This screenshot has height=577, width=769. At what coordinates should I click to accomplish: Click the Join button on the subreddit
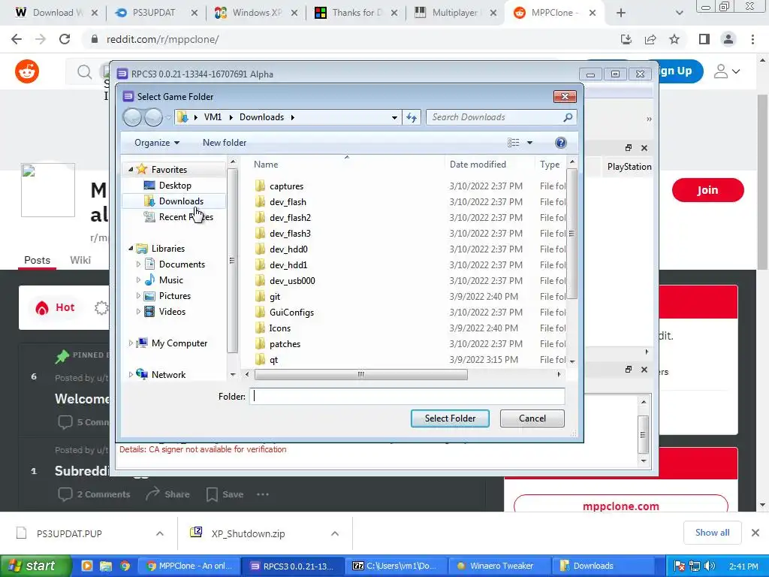[x=707, y=190]
